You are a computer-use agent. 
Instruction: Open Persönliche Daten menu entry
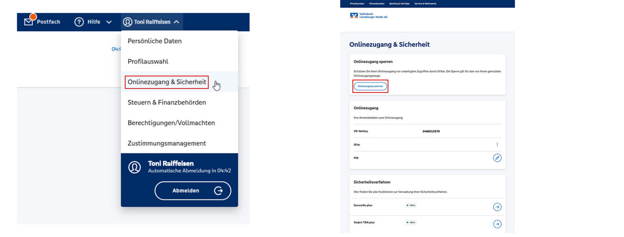pos(179,41)
